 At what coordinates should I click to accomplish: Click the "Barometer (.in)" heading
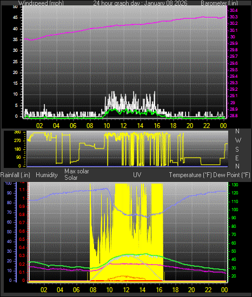(x=219, y=3)
